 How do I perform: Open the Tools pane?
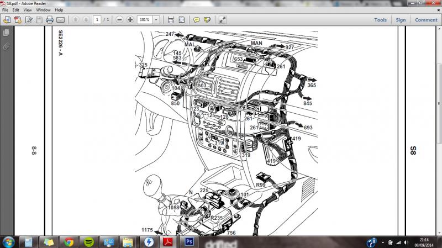point(380,20)
